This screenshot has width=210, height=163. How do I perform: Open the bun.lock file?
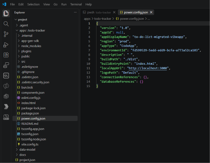coord(27,87)
